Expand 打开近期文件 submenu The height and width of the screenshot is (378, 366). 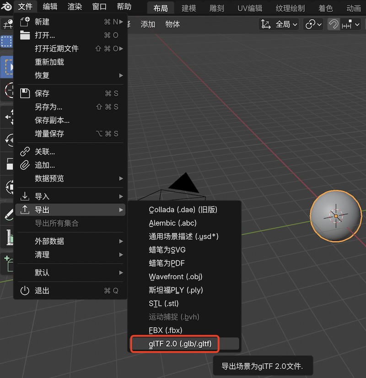coord(70,48)
